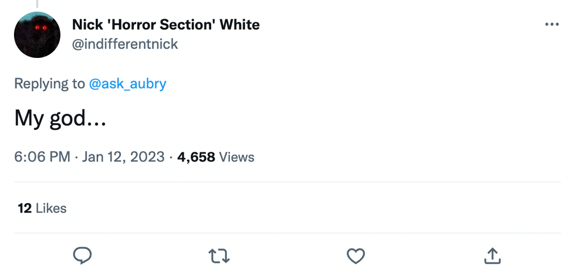The image size is (575, 277).
Task: Visit the @ask_aubry mention link
Action: point(127,84)
